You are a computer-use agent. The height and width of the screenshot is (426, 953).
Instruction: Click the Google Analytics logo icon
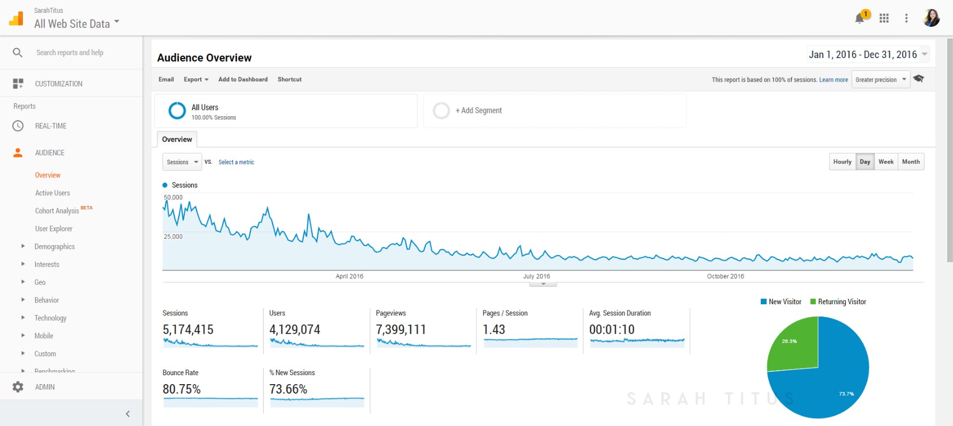16,18
